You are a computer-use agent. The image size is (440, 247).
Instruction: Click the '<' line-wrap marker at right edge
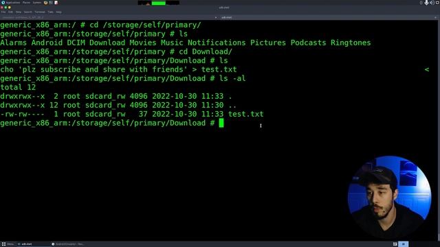(427, 69)
